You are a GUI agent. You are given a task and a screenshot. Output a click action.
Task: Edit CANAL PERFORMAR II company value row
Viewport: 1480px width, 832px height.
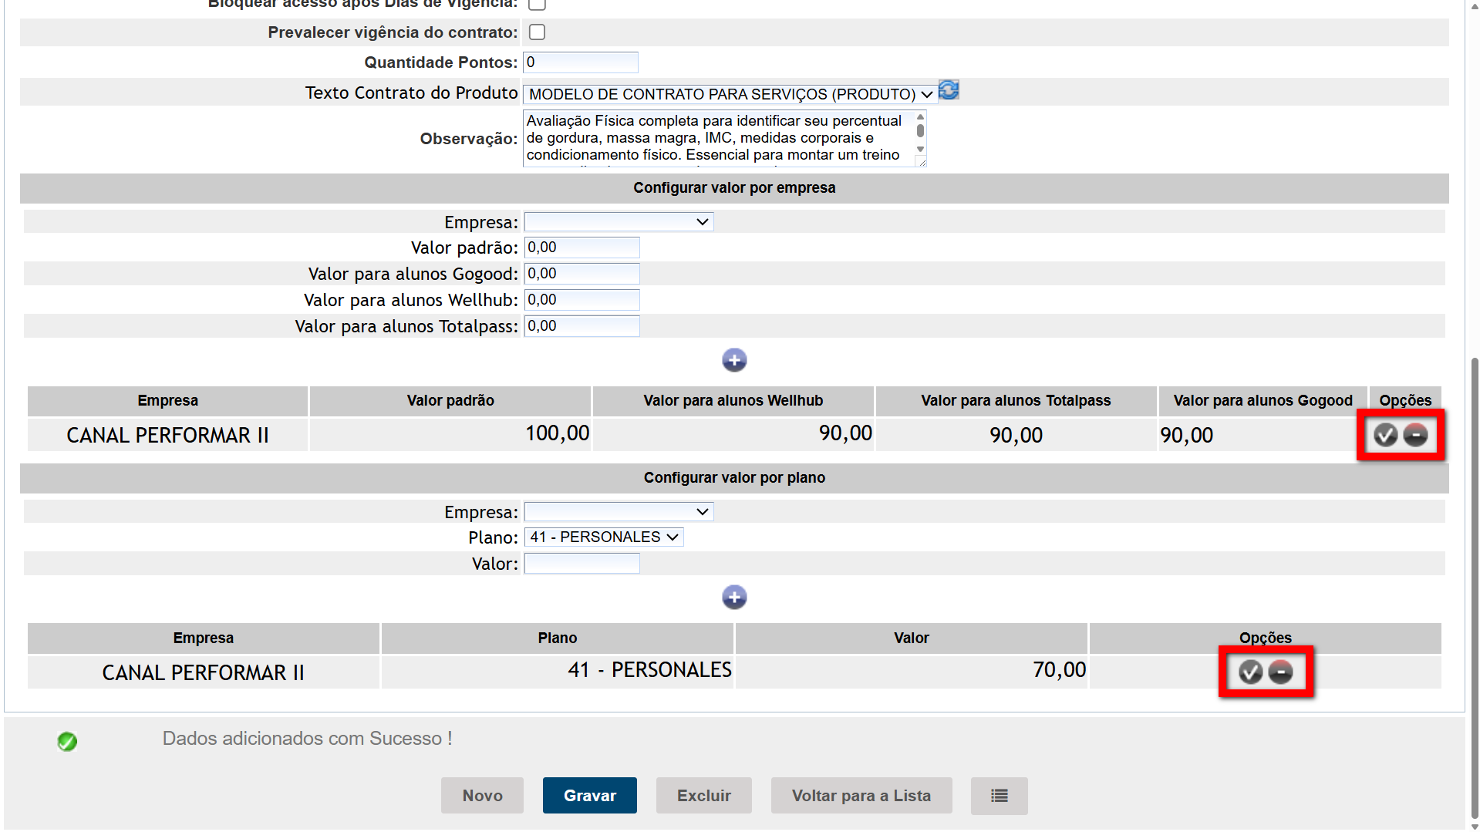[x=1385, y=436]
